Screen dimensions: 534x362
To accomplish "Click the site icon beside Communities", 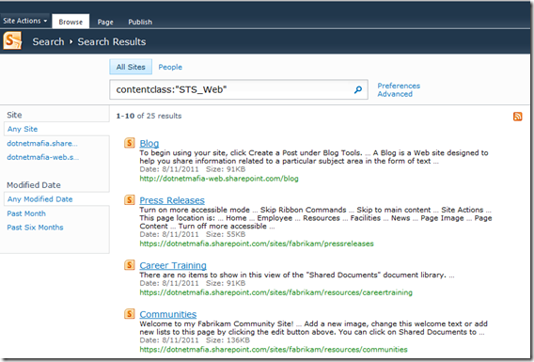I will tap(130, 314).
